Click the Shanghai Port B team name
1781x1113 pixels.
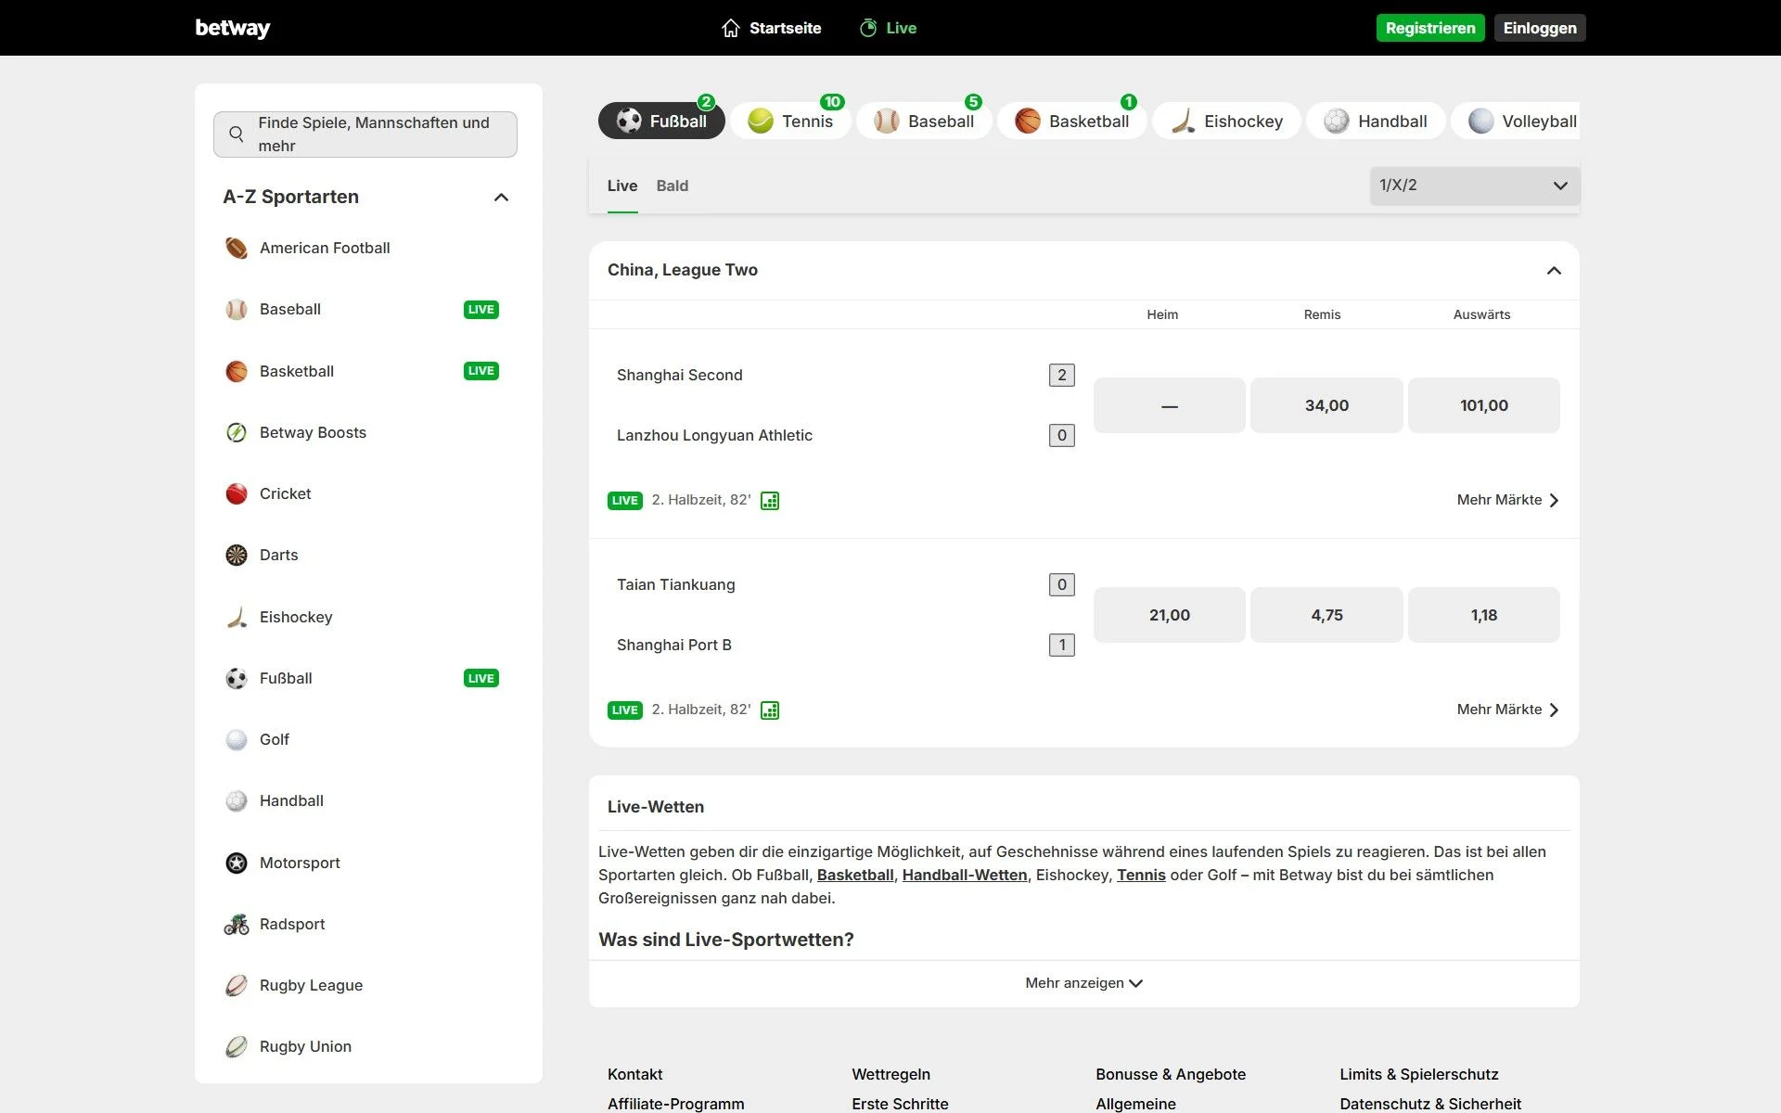(674, 645)
